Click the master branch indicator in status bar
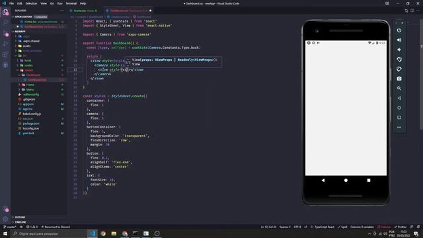Image resolution: width=423 pixels, height=238 pixels. [x=10, y=227]
